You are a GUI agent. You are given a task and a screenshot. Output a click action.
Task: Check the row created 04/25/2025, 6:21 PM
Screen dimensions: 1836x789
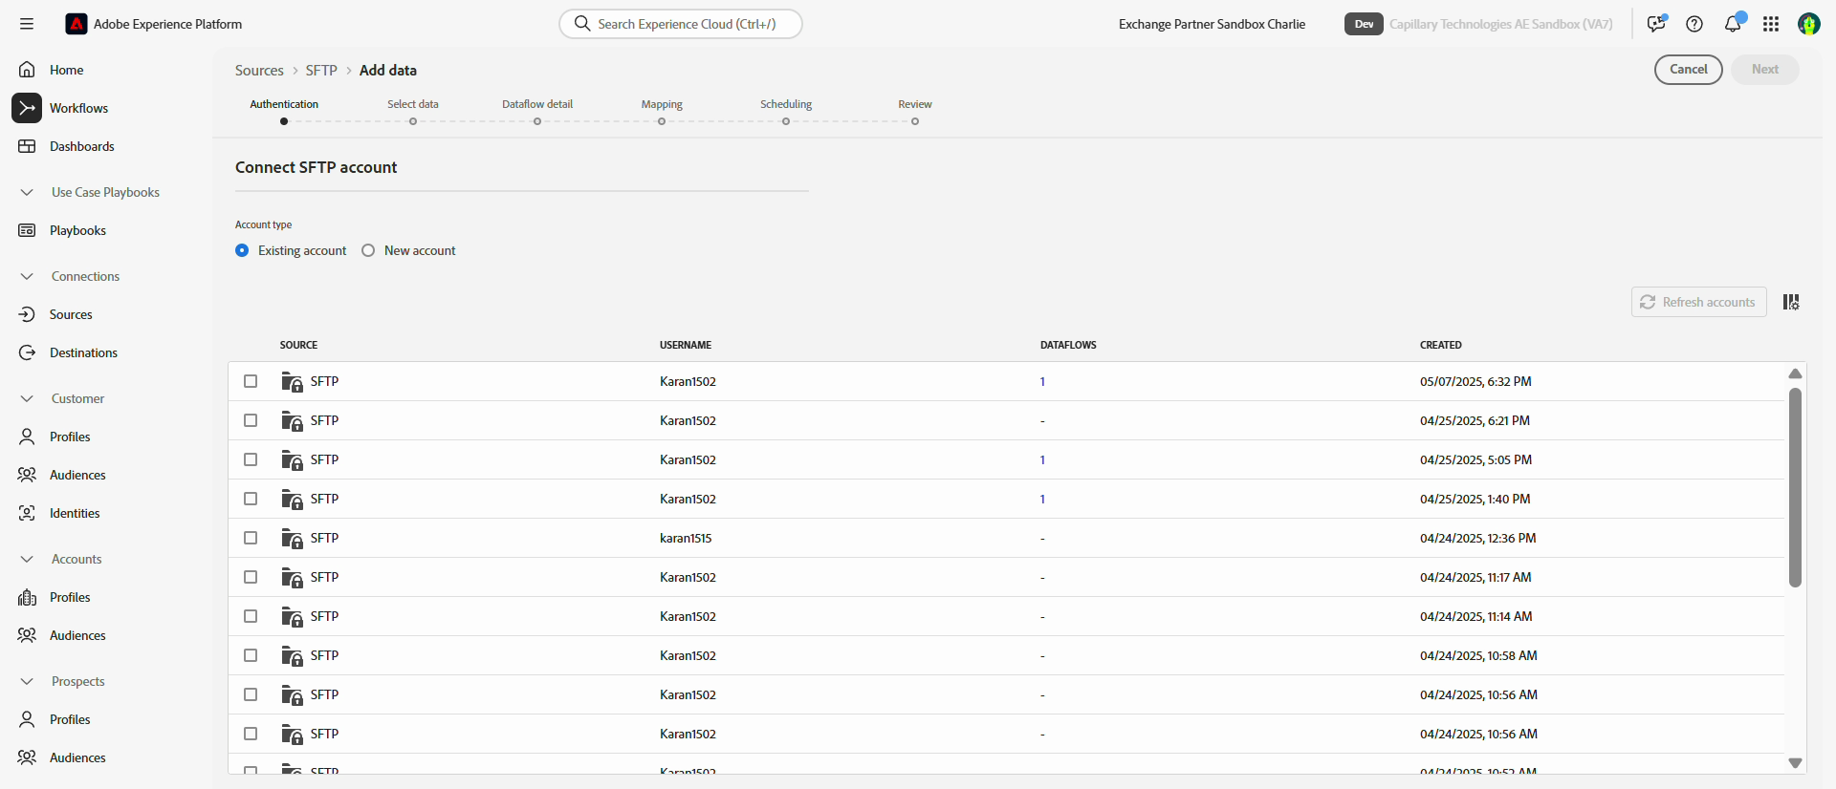tap(251, 420)
